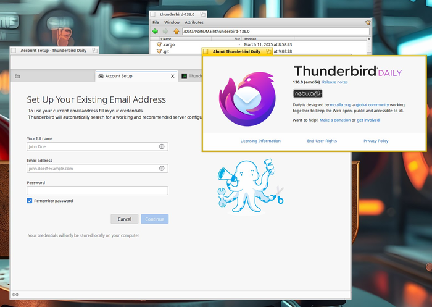Go up a folder with orange up arrow
The height and width of the screenshot is (307, 432).
coord(177,31)
